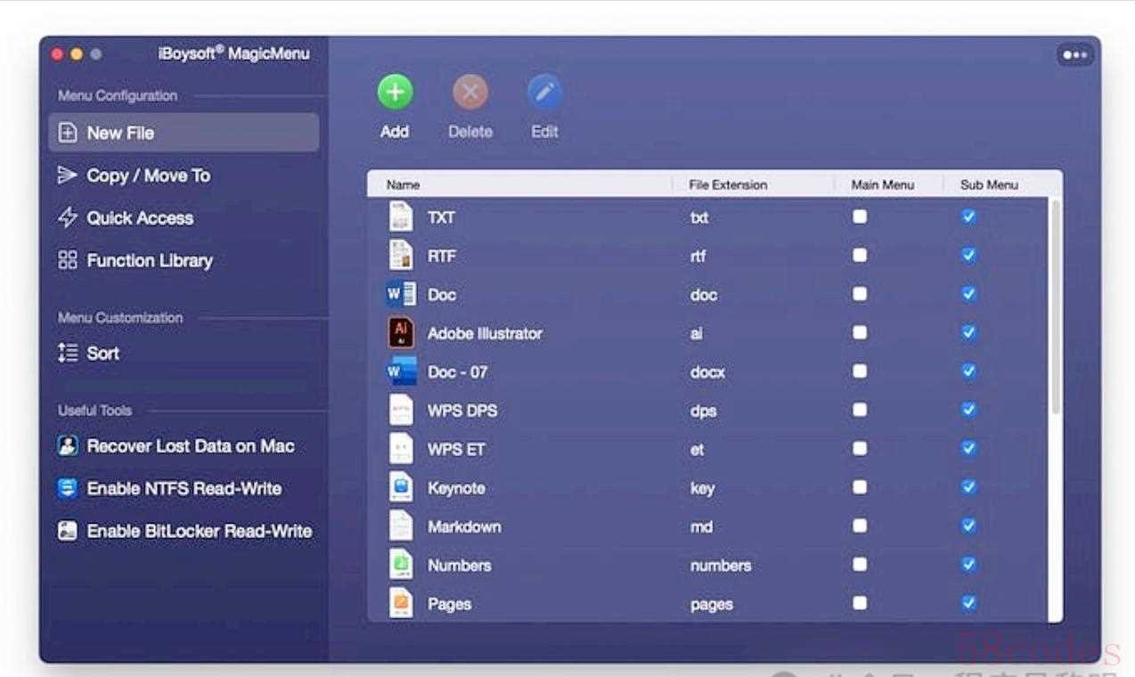Click the 'pages' extension cell
Screen dimensions: 1135x677
coord(712,604)
